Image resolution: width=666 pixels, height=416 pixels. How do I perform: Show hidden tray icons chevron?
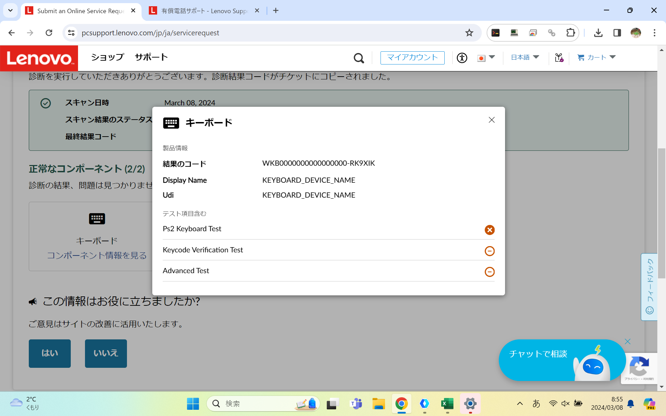(520, 404)
